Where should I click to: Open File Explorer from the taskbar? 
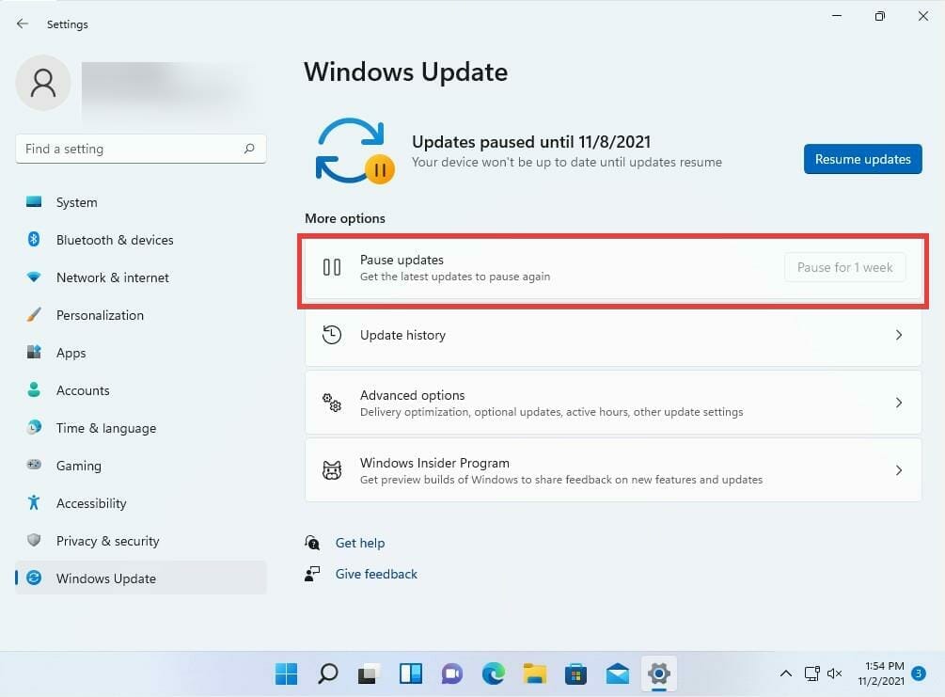(x=535, y=673)
